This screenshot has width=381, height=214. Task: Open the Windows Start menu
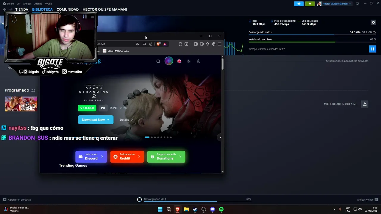160,209
